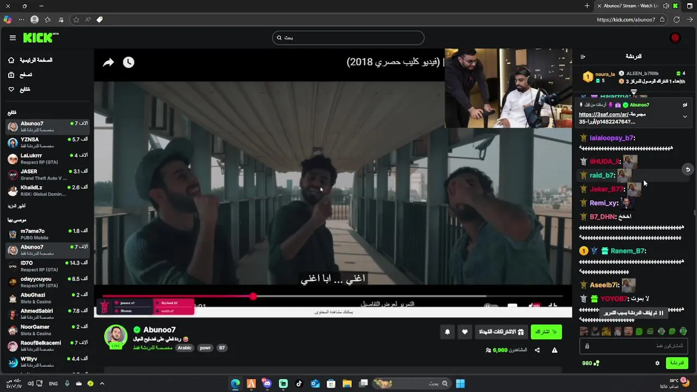Focus the Kick search field
Image resolution: width=697 pixels, height=392 pixels.
coord(348,38)
